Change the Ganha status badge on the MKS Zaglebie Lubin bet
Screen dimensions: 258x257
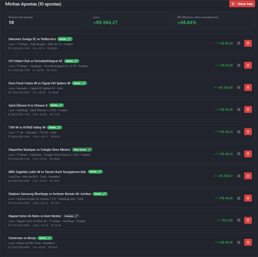(x=95, y=172)
